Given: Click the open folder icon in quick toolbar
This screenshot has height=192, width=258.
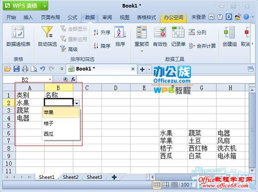Looking at the screenshot, I should pyautogui.click(x=7, y=69).
